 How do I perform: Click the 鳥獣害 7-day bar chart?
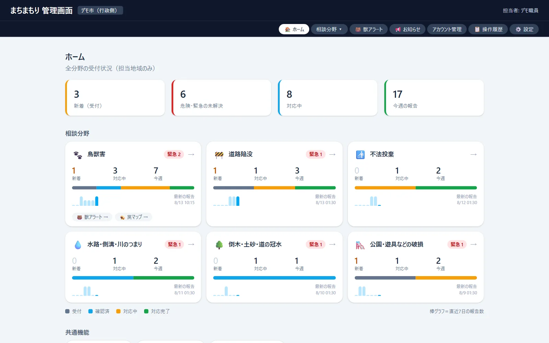pos(85,201)
